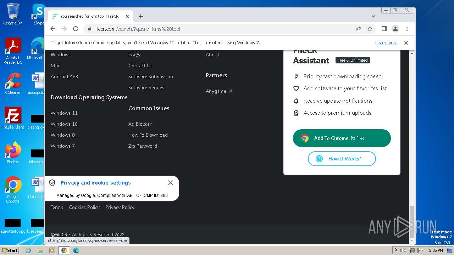The width and height of the screenshot is (454, 255).
Task: Click the scrollbar up arrow
Action: pyautogui.click(x=412, y=53)
